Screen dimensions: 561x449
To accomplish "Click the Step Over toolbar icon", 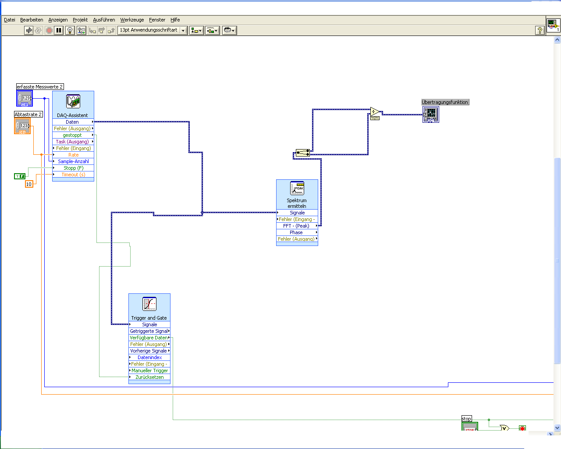I will point(102,30).
